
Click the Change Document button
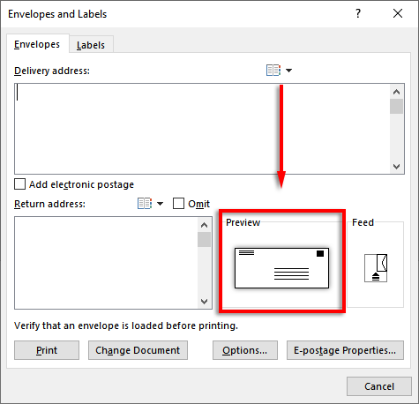tap(138, 350)
